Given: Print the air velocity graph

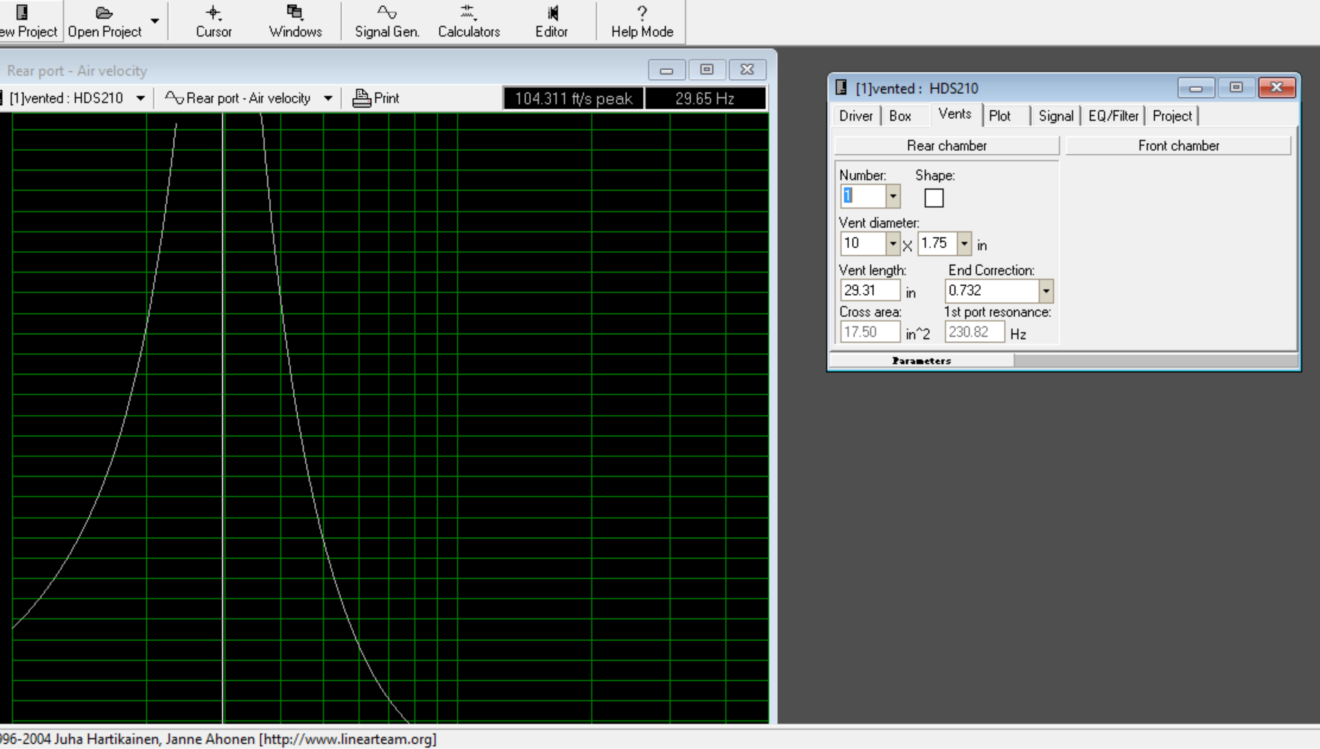Looking at the screenshot, I should click(376, 98).
